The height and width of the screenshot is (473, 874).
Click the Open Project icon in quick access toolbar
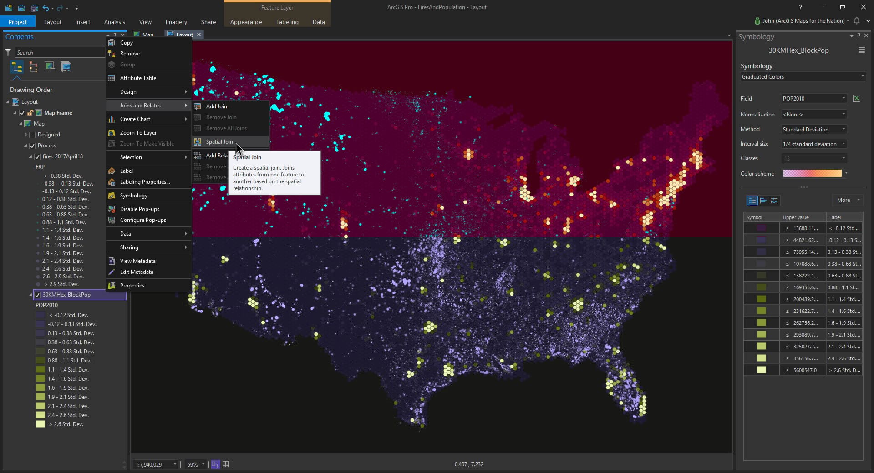pyautogui.click(x=21, y=8)
